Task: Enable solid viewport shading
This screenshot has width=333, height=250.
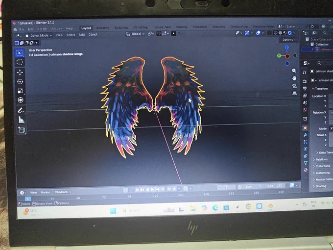Action: [280, 33]
